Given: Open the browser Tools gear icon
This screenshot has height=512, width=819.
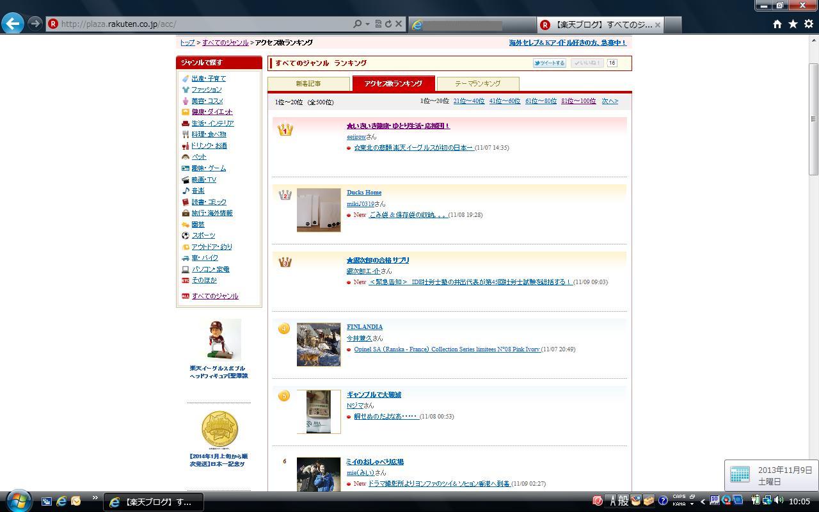Looking at the screenshot, I should click(x=809, y=24).
